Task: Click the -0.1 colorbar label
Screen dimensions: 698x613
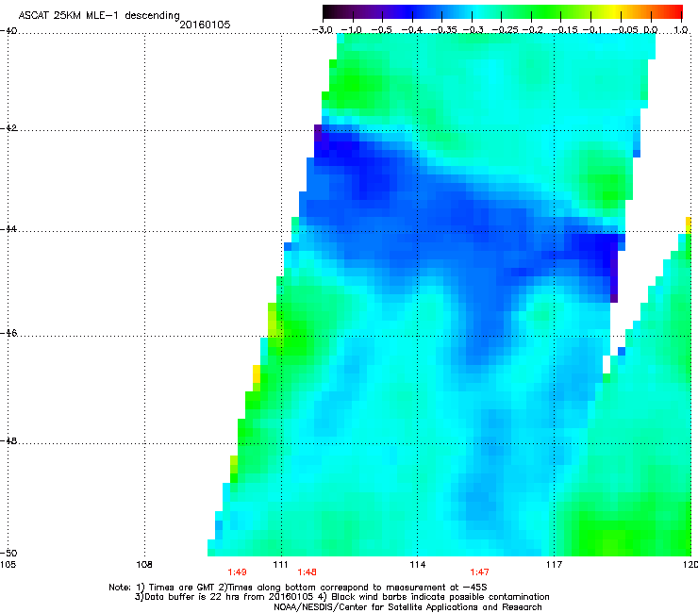Action: 592,30
